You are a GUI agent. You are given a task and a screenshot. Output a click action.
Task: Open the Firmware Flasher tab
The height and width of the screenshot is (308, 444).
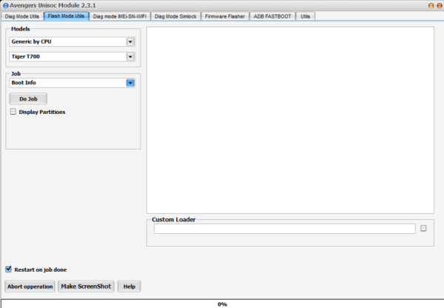click(x=225, y=16)
